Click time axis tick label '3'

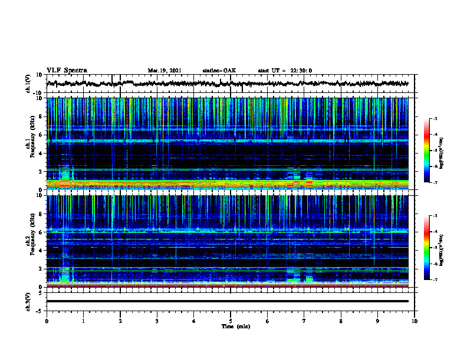click(x=157, y=321)
